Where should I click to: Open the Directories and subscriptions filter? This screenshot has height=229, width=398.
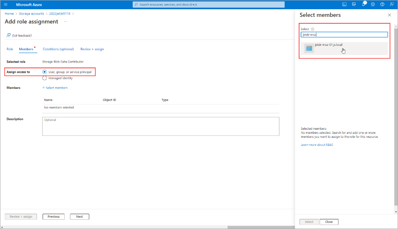354,4
